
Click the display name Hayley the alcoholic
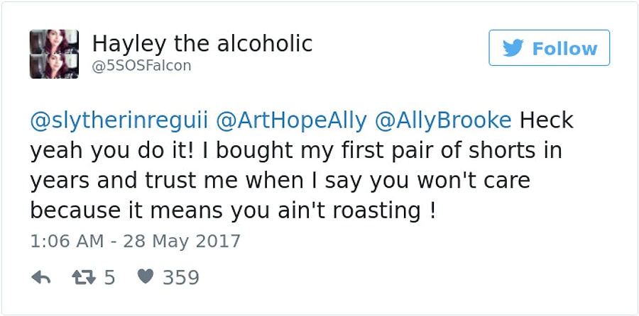click(202, 43)
